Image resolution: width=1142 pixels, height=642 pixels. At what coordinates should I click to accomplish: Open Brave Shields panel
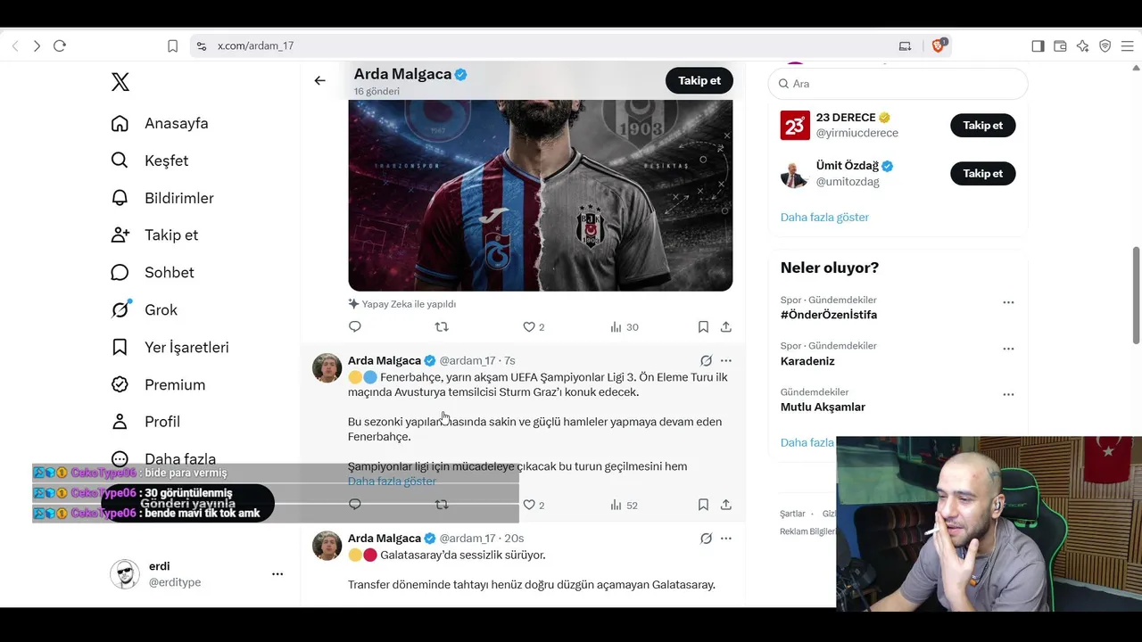tap(939, 45)
